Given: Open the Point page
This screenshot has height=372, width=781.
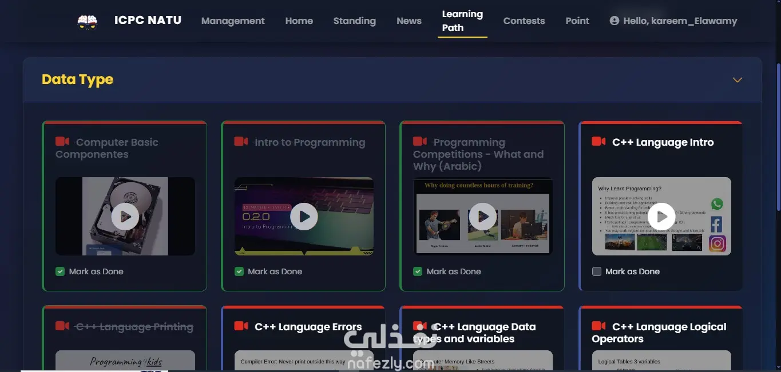Looking at the screenshot, I should tap(577, 21).
